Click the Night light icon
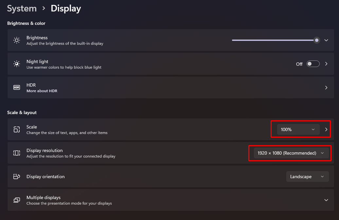The height and width of the screenshot is (220, 339). (x=17, y=64)
